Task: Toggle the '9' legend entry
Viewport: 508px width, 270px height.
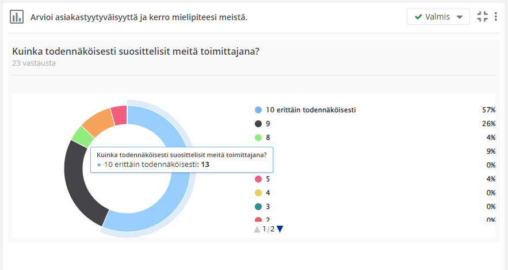Action: (x=268, y=124)
